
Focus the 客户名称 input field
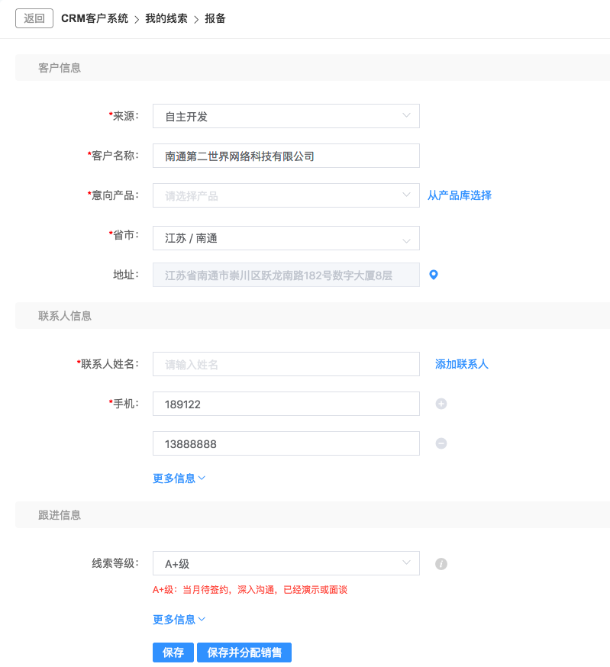pyautogui.click(x=286, y=156)
